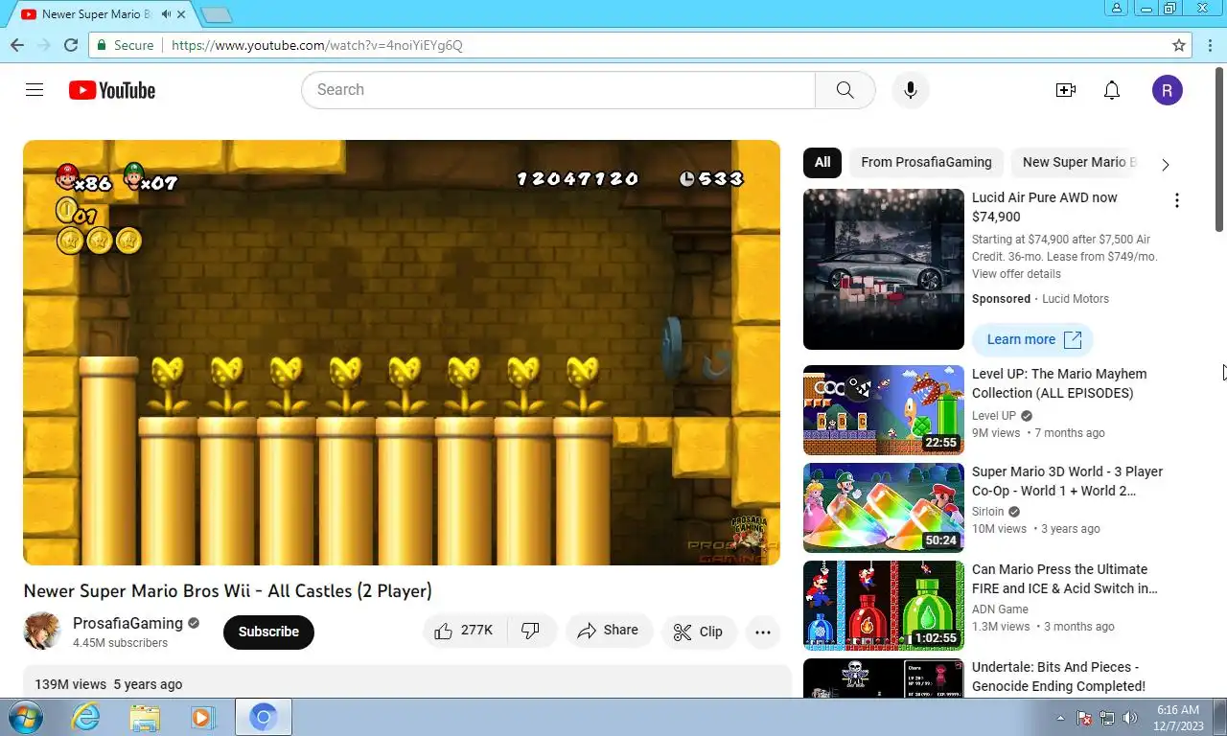Open ADN Game channel name
The image size is (1227, 736).
coord(1000,609)
